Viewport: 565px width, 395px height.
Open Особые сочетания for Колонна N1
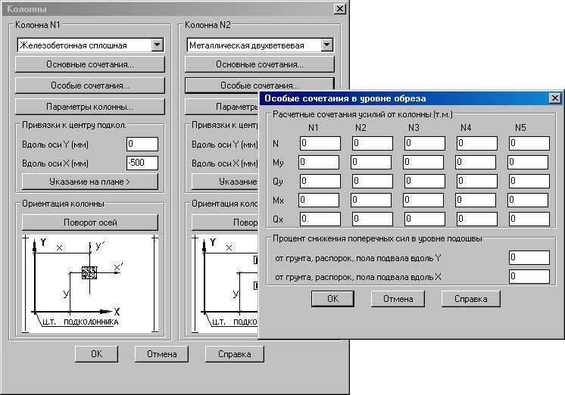pyautogui.click(x=89, y=86)
